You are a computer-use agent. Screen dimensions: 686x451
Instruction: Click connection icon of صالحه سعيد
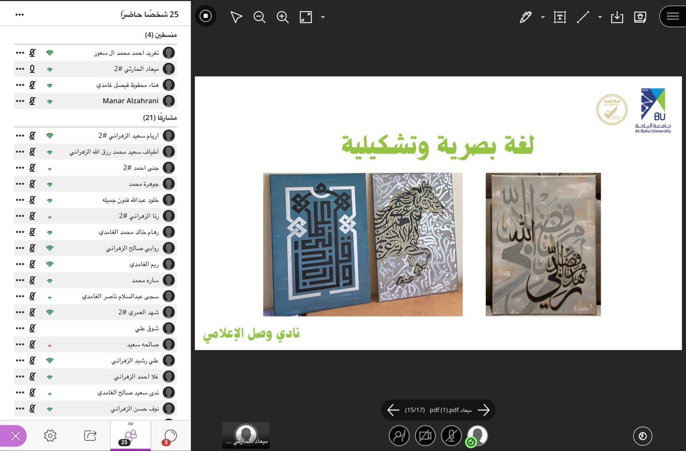click(50, 346)
